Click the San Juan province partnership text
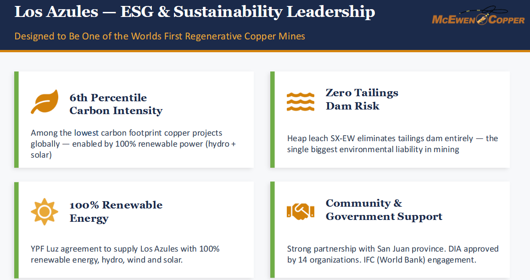This screenshot has height=280, width=530. [x=393, y=254]
